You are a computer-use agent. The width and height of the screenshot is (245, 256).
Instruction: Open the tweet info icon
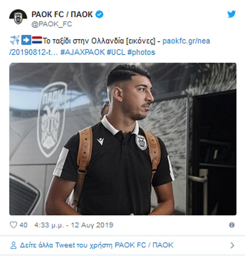[232, 225]
